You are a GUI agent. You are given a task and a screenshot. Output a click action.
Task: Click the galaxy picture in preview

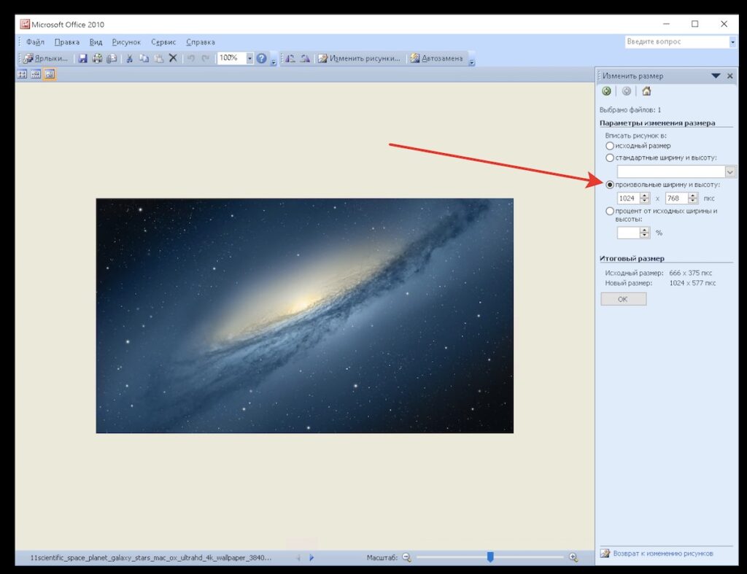click(x=304, y=315)
